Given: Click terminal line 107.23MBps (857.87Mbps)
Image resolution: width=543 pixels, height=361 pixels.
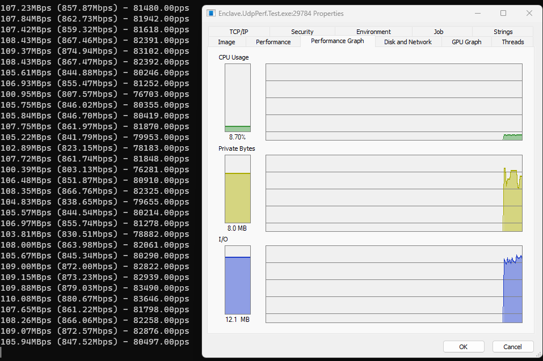Looking at the screenshot, I should pyautogui.click(x=95, y=8).
